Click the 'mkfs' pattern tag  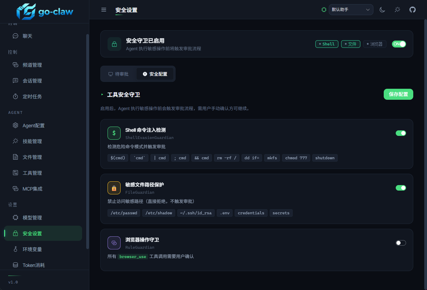272,158
